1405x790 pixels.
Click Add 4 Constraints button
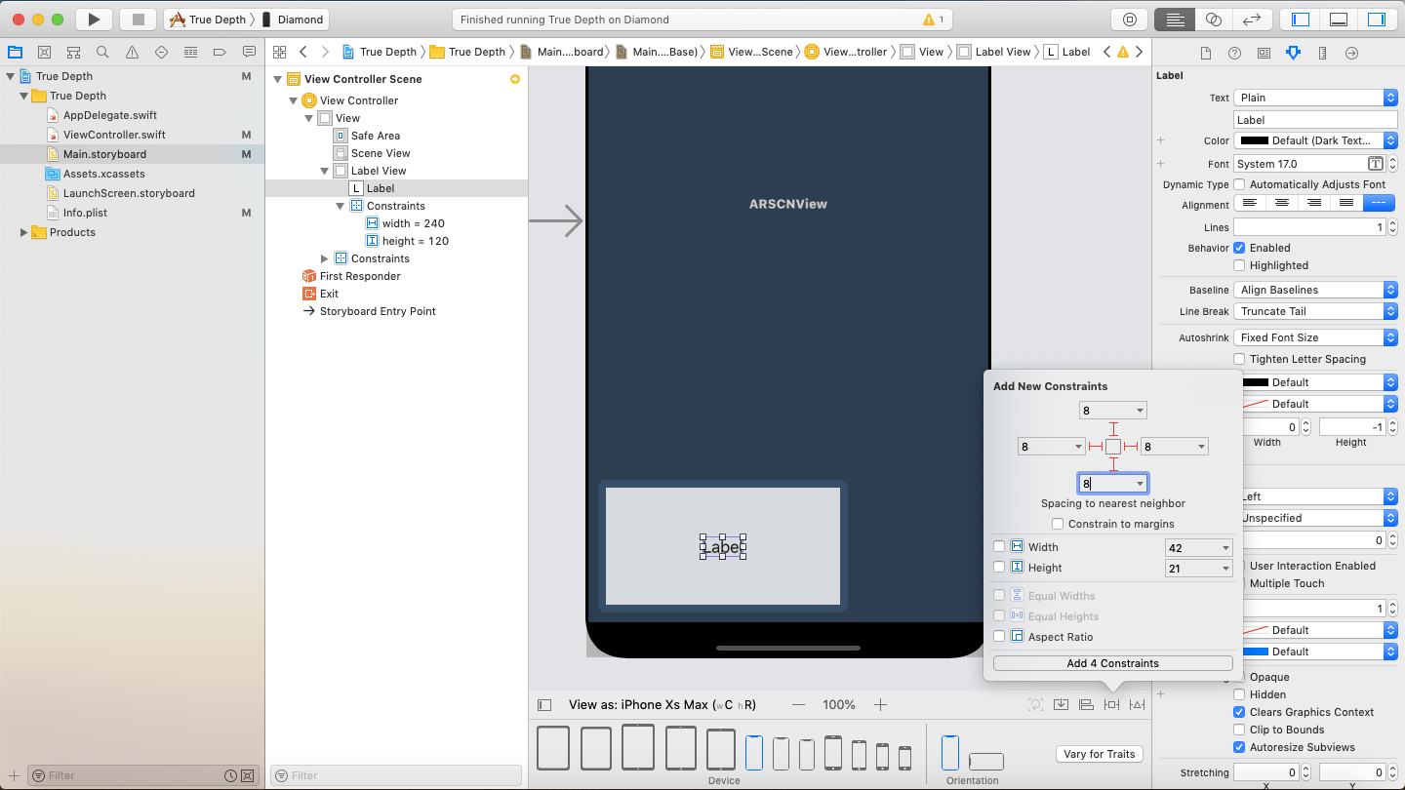1112,663
